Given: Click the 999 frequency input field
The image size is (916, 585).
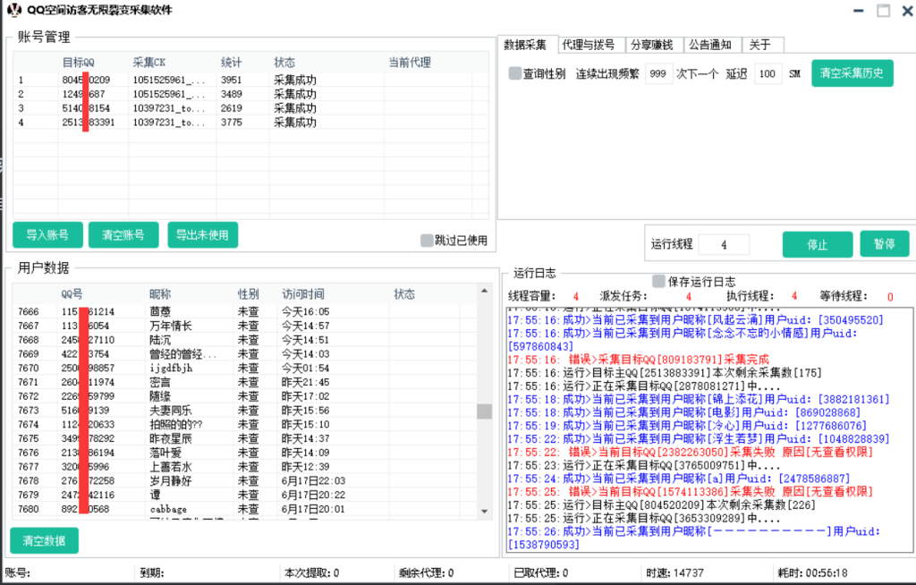Looking at the screenshot, I should coord(658,73).
